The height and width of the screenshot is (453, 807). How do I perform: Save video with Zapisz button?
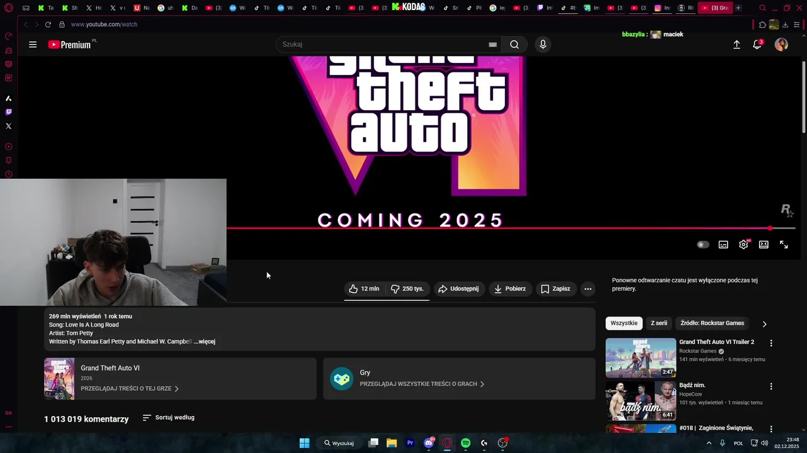click(555, 289)
